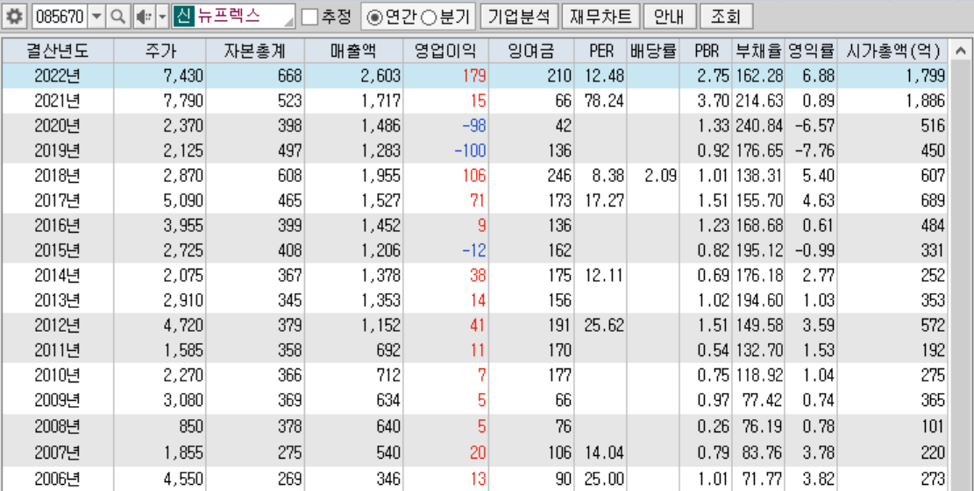This screenshot has height=491, width=974.
Task: Select the 2012년 row label
Action: pyautogui.click(x=57, y=326)
